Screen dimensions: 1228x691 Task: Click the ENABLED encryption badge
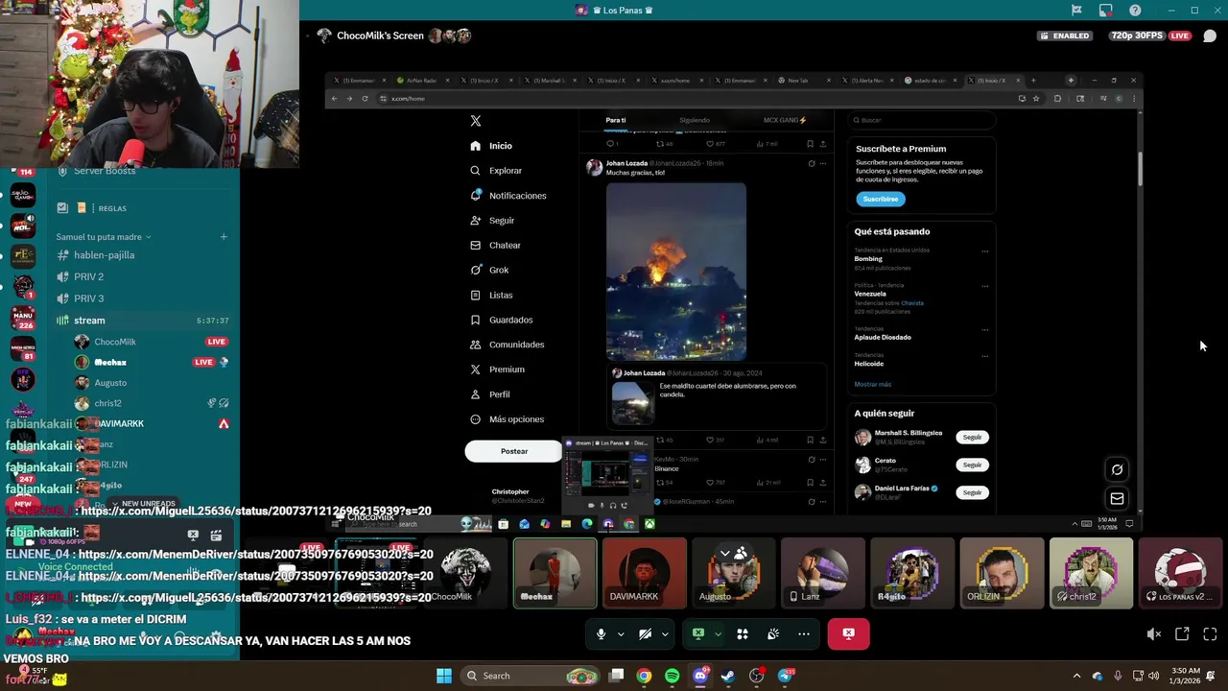[1065, 36]
